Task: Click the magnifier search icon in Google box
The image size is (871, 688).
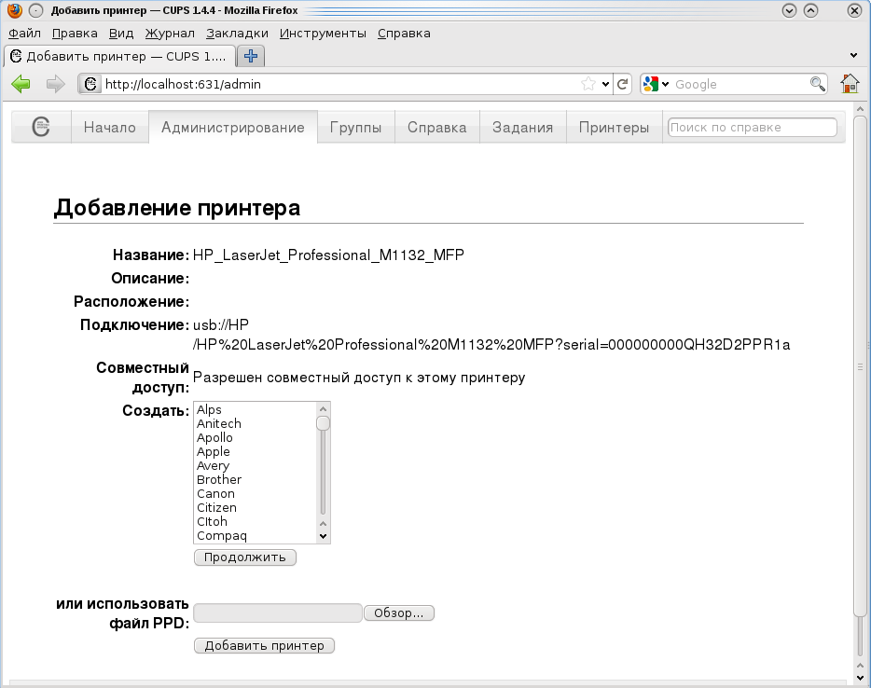Action: coord(817,84)
